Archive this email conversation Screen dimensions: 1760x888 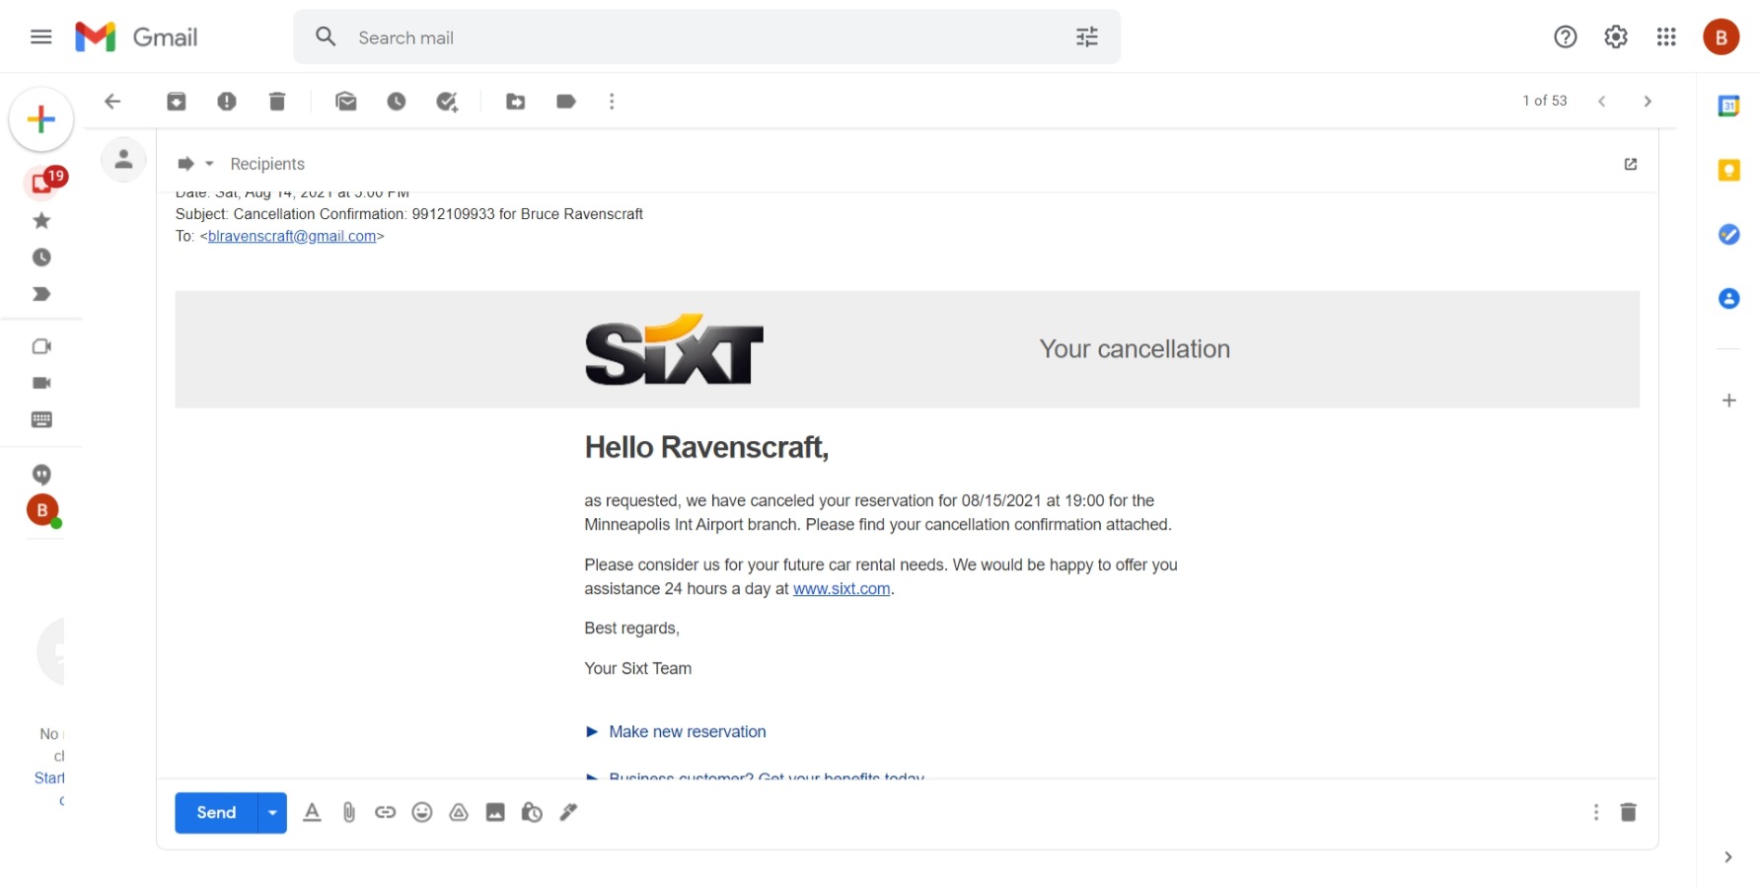click(x=177, y=102)
